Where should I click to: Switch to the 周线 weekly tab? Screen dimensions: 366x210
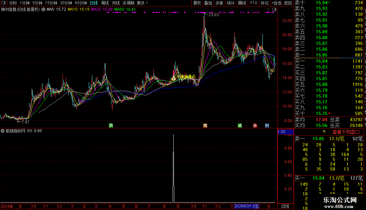105,3
